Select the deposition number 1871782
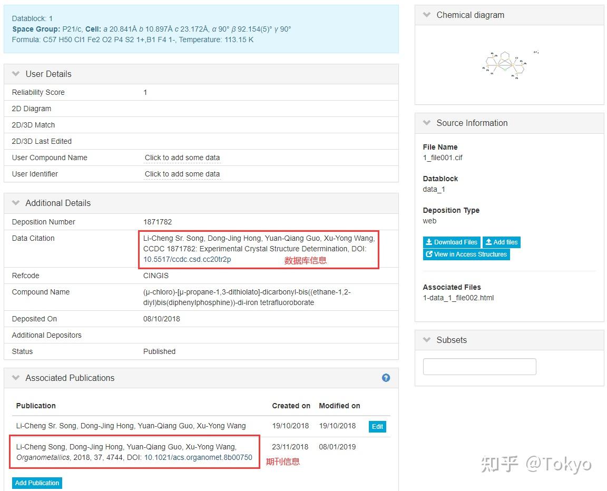Screen dimensions: 607x491 click(x=158, y=222)
